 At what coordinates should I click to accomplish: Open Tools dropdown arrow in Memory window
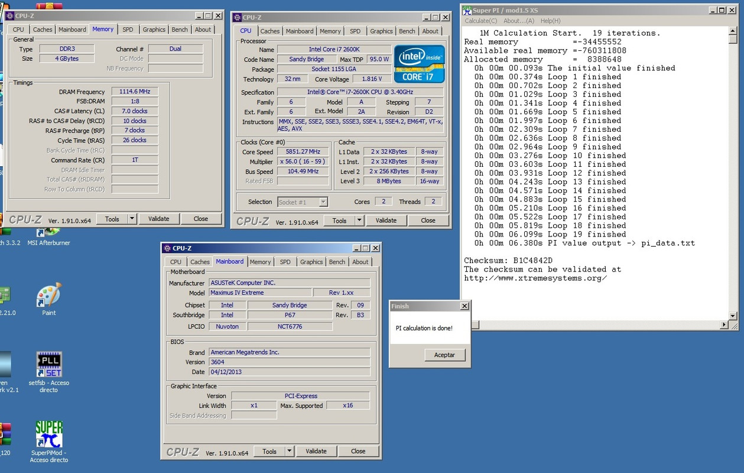(132, 219)
